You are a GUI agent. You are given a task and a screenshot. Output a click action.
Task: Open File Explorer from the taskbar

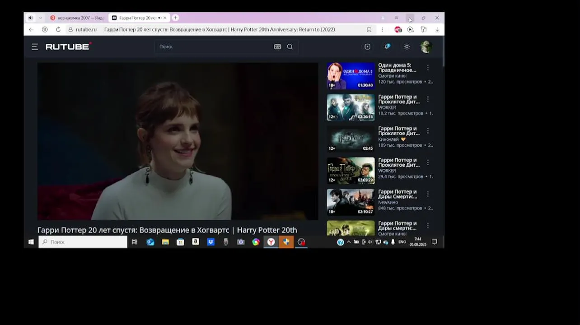coord(165,242)
